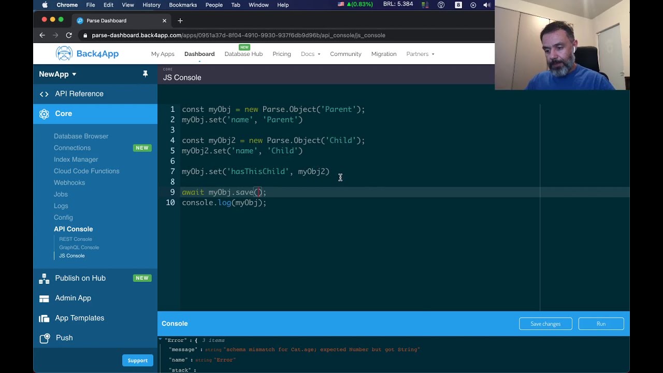Open a new Chrome tab
Image resolution: width=663 pixels, height=373 pixels.
(x=180, y=21)
